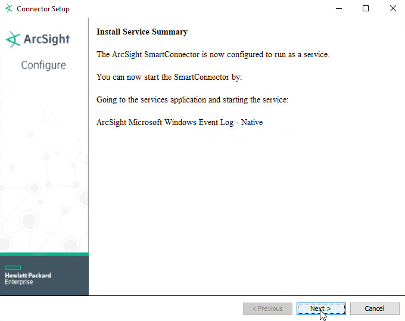This screenshot has width=405, height=321.
Task: Close the Connector Setup window
Action: [x=393, y=8]
